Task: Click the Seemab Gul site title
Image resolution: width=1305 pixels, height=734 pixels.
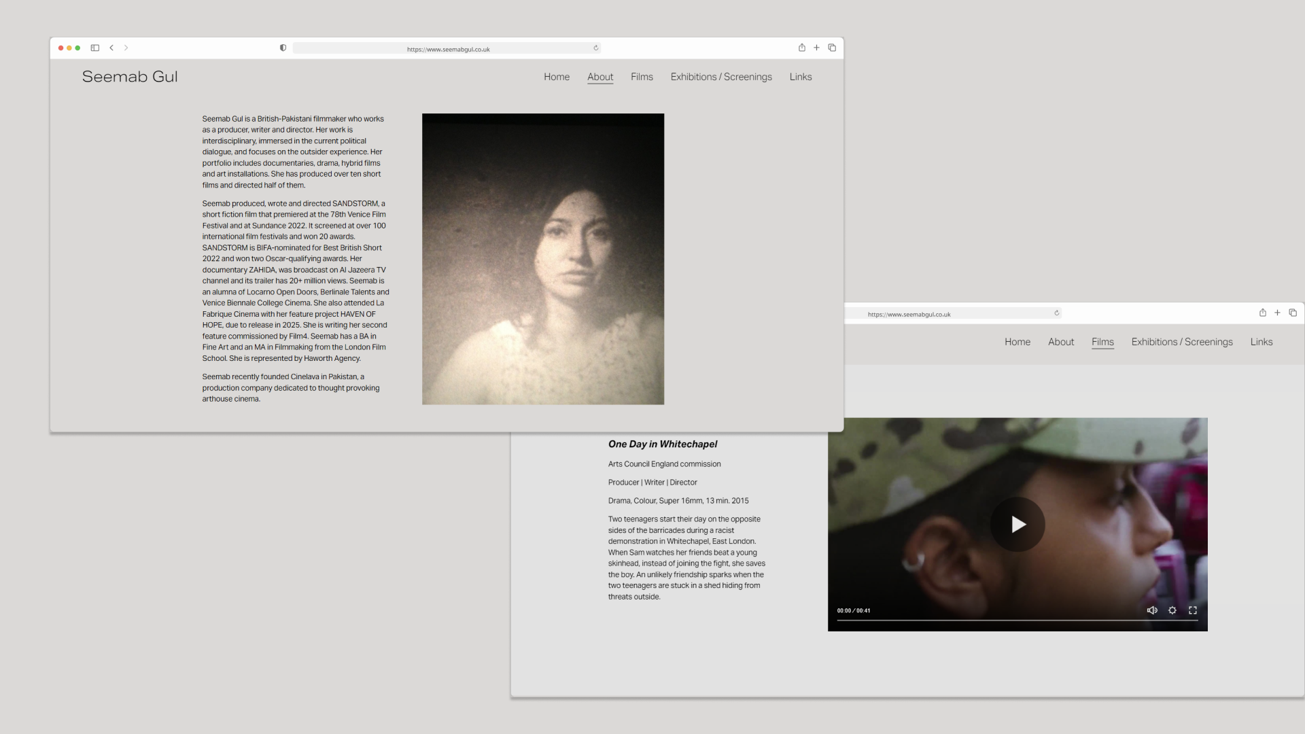Action: tap(130, 77)
